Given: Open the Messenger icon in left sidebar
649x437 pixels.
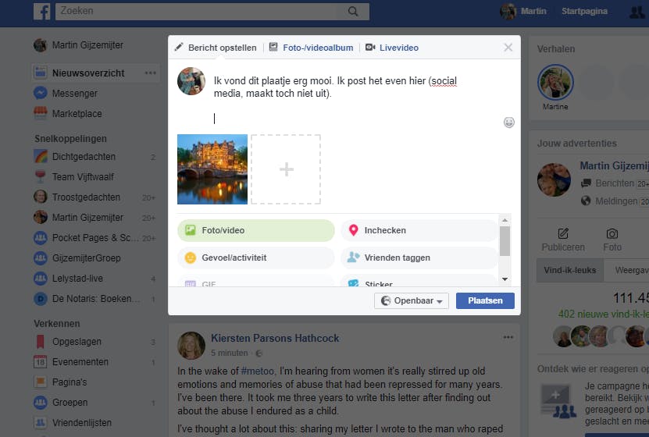Looking at the screenshot, I should point(40,93).
